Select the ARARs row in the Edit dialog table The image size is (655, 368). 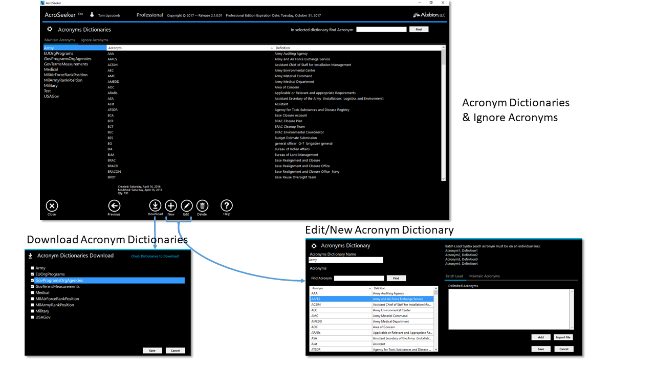coord(372,333)
